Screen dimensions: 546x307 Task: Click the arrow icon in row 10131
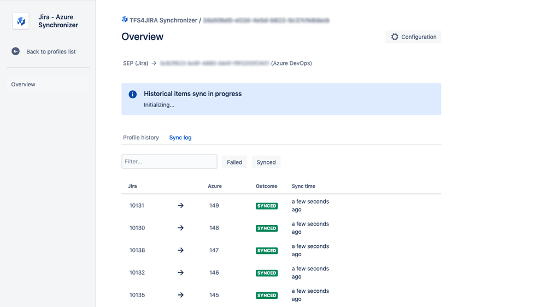[180, 205]
